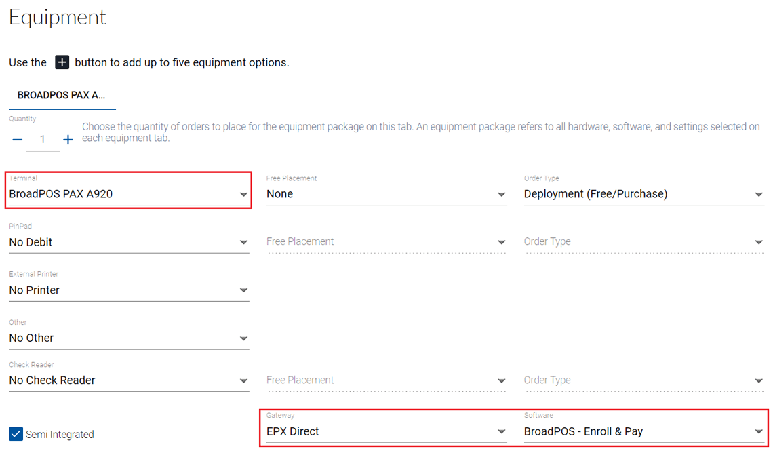This screenshot has height=451, width=773.
Task: Open Free Placement dropdown in PinPad row
Action: point(386,241)
